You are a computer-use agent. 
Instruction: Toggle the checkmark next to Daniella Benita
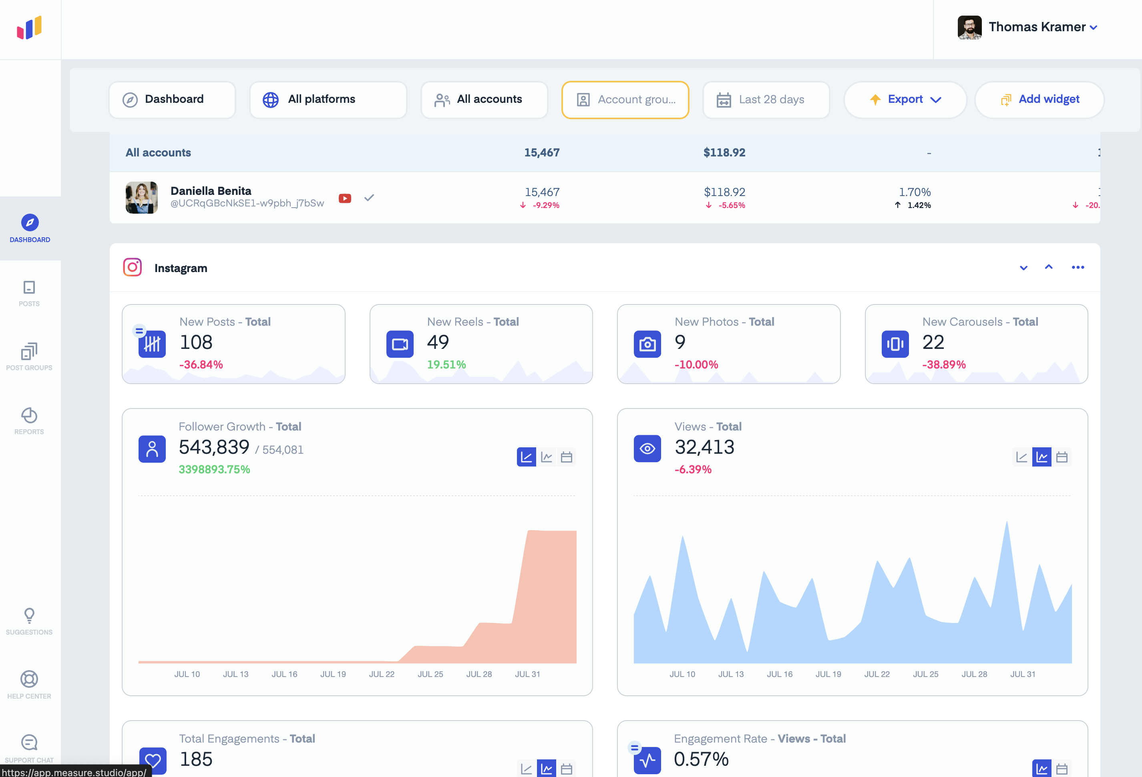369,198
